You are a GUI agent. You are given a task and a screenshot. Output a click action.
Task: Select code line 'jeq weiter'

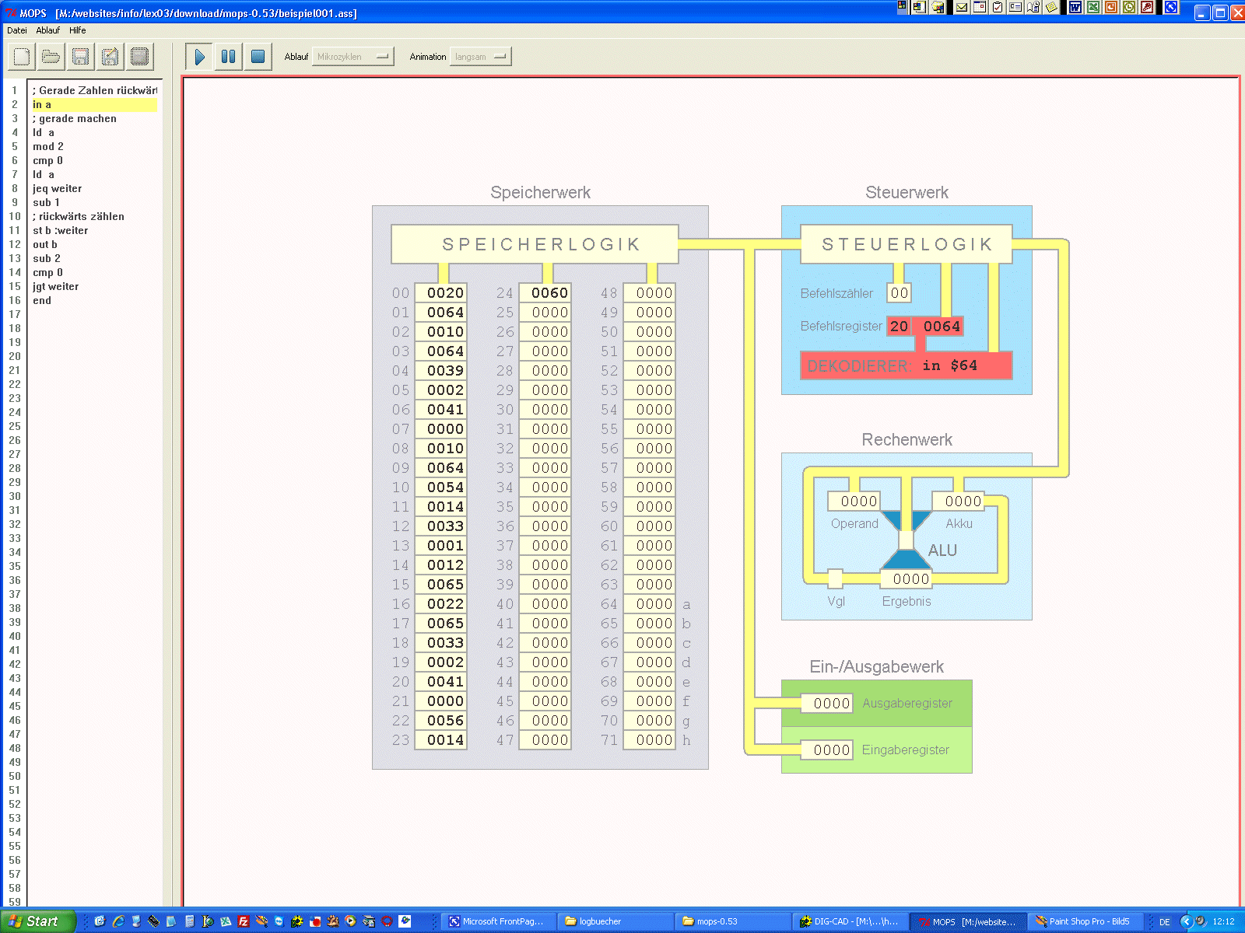tap(57, 188)
